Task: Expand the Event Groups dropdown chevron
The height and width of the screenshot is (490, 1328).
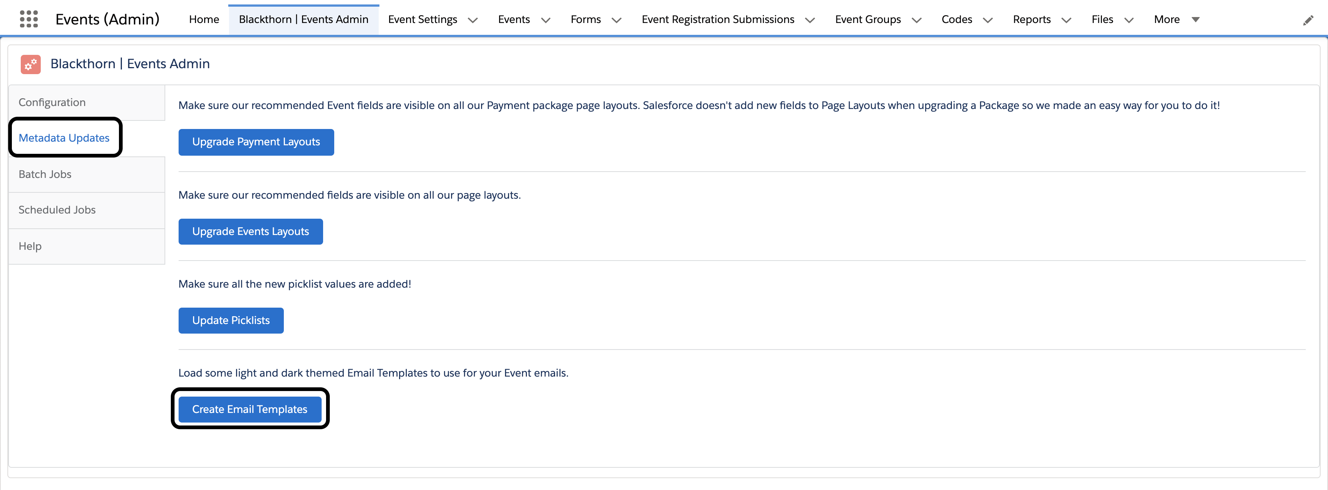Action: [916, 20]
